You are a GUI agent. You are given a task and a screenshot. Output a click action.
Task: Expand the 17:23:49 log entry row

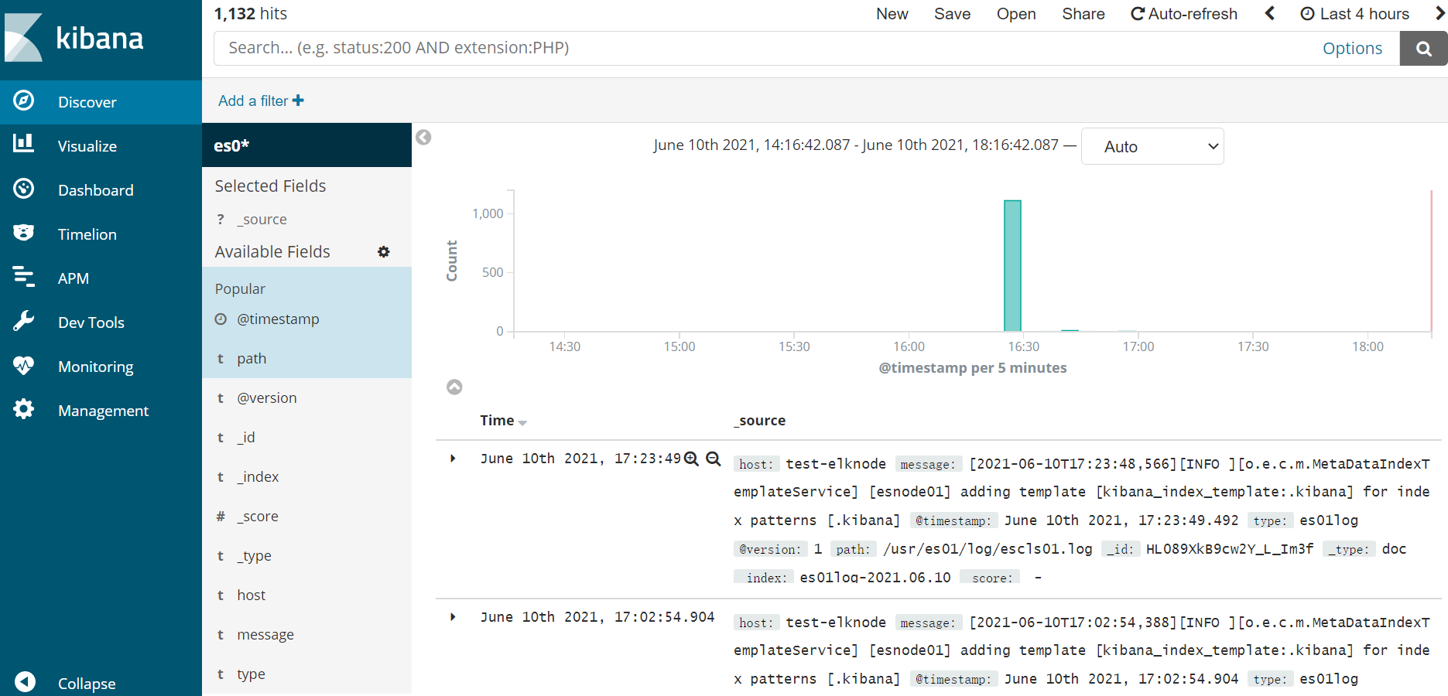453,459
